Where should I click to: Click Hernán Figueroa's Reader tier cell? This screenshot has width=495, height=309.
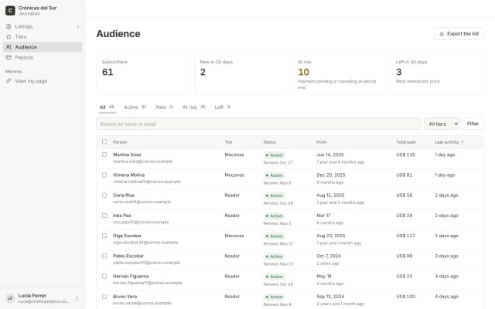tap(232, 277)
